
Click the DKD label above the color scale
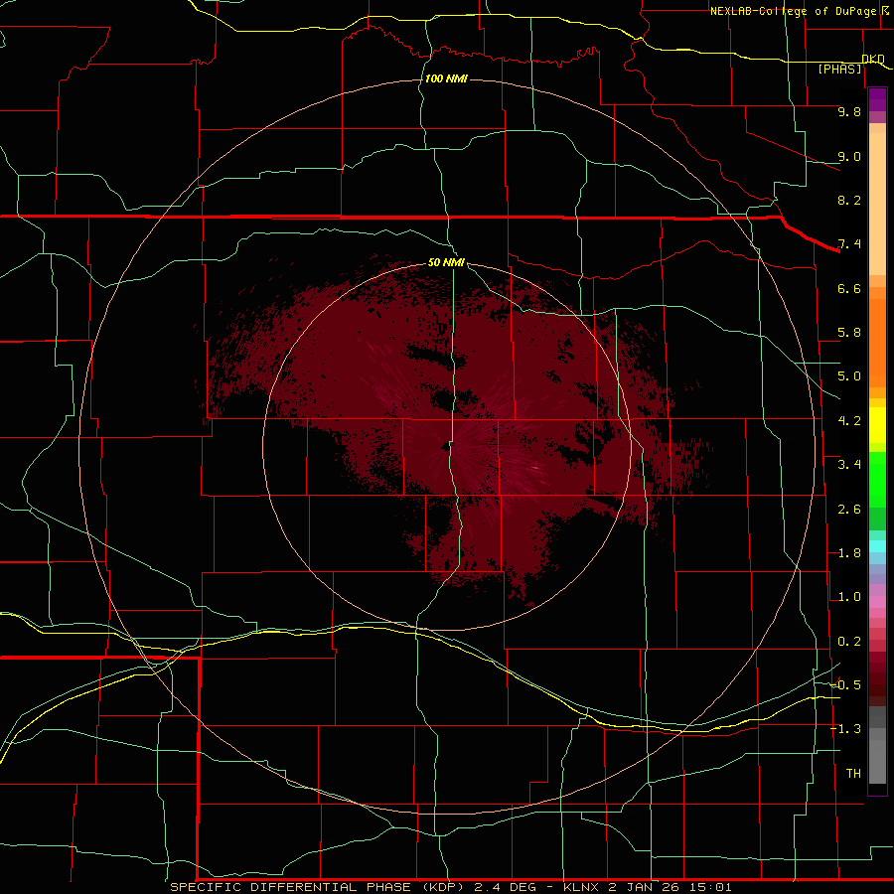[873, 59]
